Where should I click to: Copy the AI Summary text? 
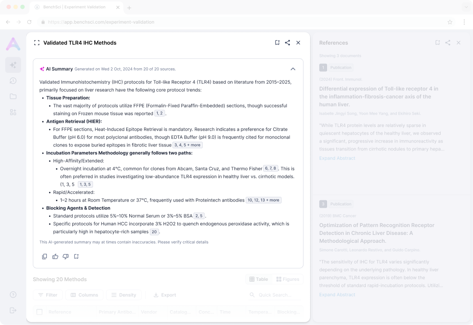click(45, 256)
